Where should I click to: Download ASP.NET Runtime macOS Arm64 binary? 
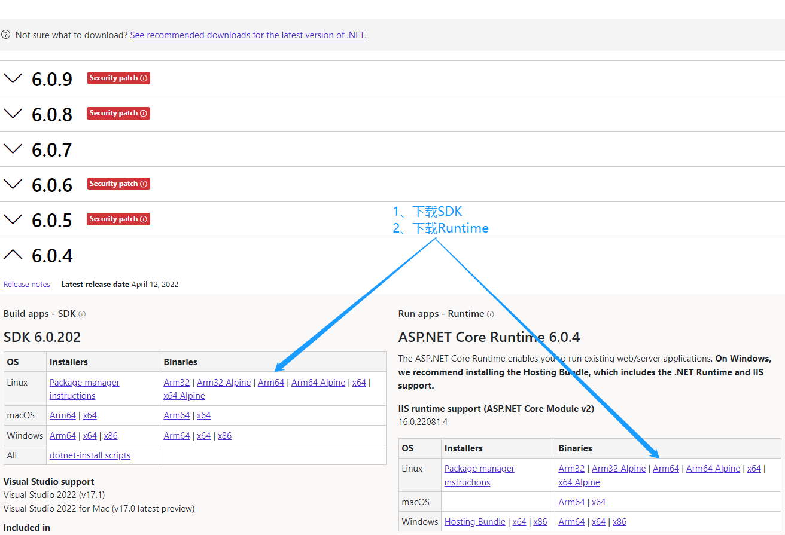pos(571,502)
